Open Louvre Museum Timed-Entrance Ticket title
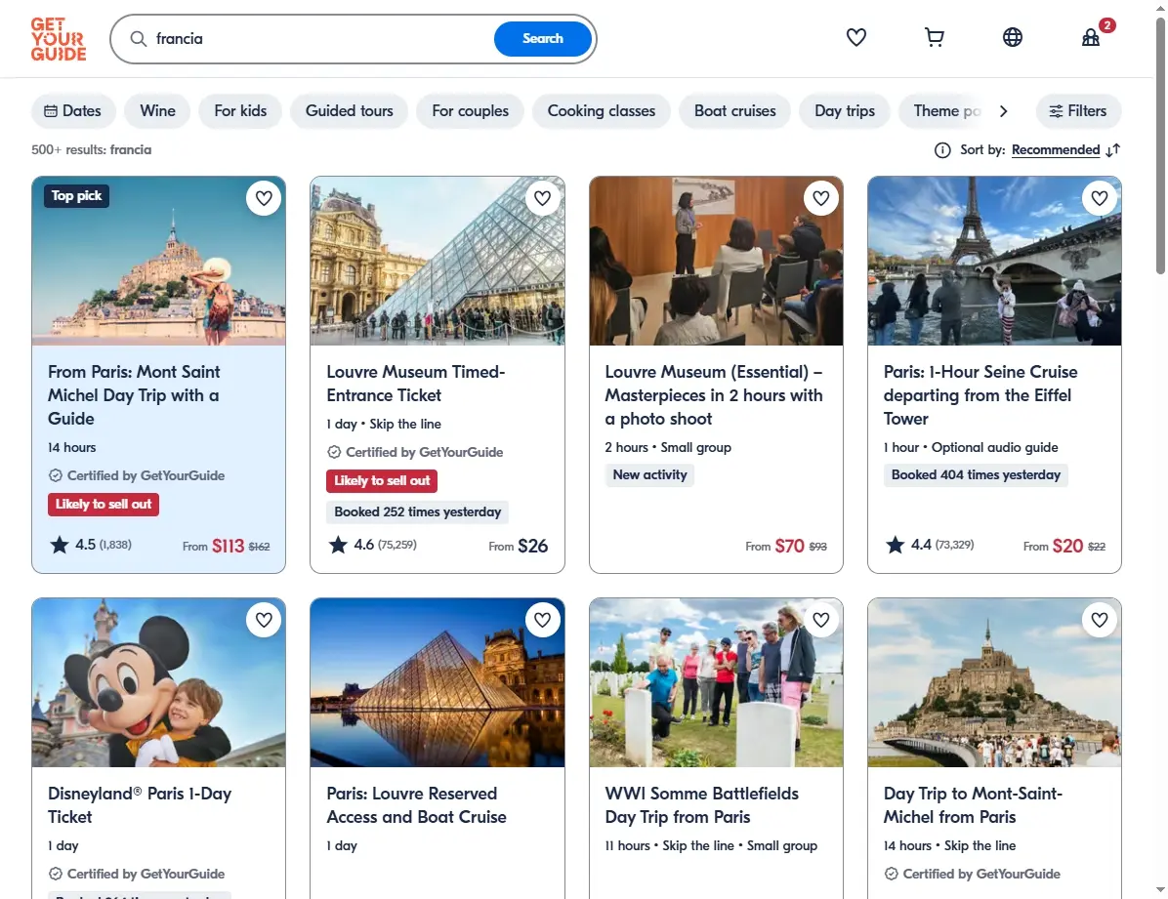Viewport: 1168px width, 899px height. (416, 384)
